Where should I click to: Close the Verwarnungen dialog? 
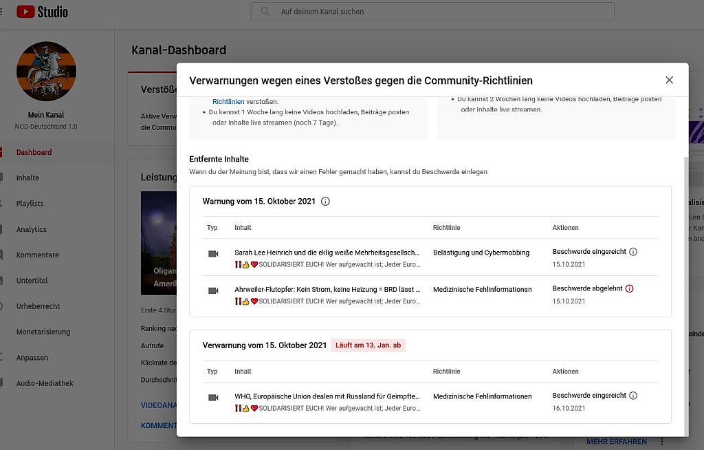[669, 81]
